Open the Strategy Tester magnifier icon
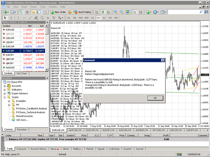Image resolution: width=210 pixels, height=157 pixels. coord(45,12)
